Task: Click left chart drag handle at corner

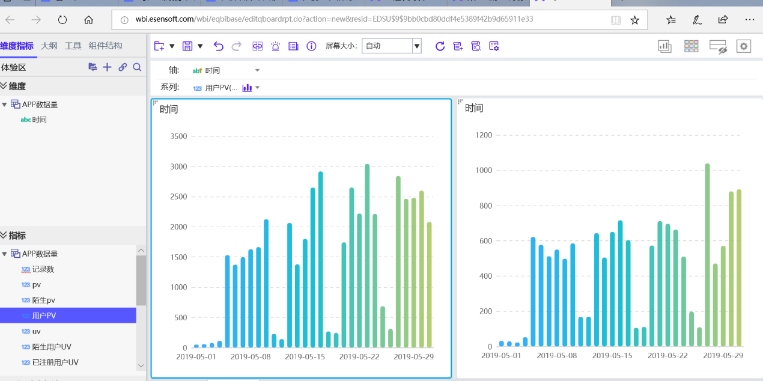Action: pyautogui.click(x=155, y=103)
